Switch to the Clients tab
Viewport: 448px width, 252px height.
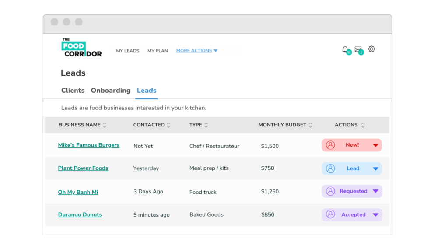pos(73,91)
